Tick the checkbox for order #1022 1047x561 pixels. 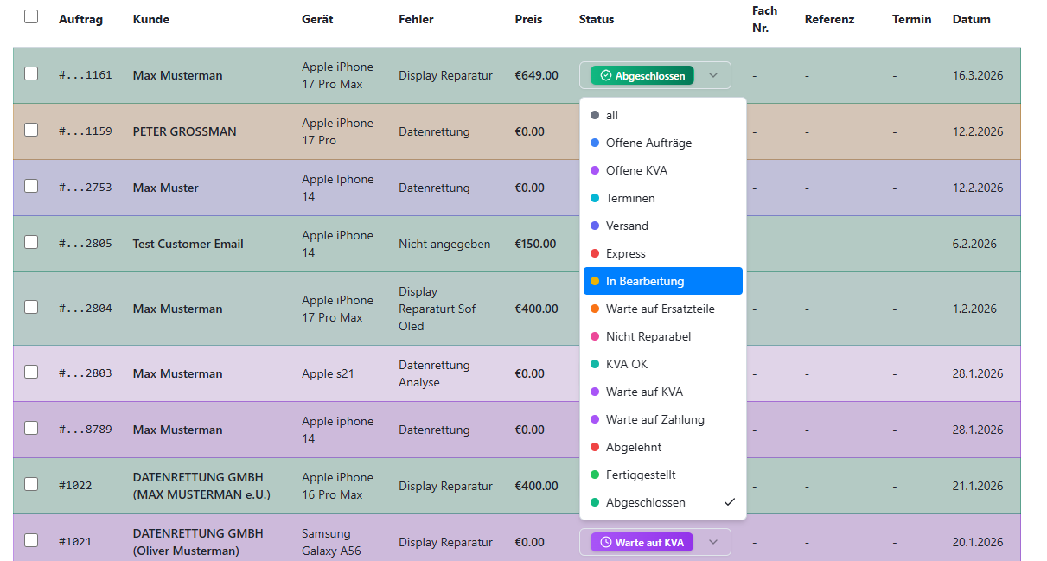(31, 484)
